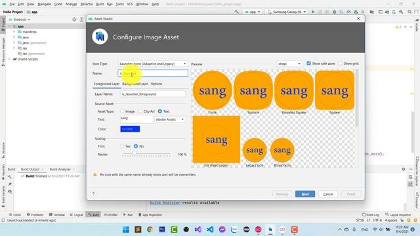
Task: Open the Android project view dropdown
Action: click(19, 20)
